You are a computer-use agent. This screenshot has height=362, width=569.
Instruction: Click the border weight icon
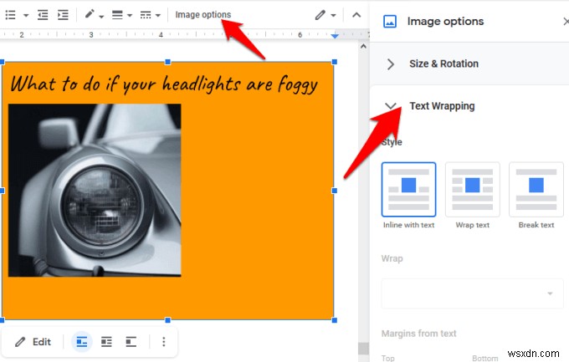pyautogui.click(x=117, y=15)
